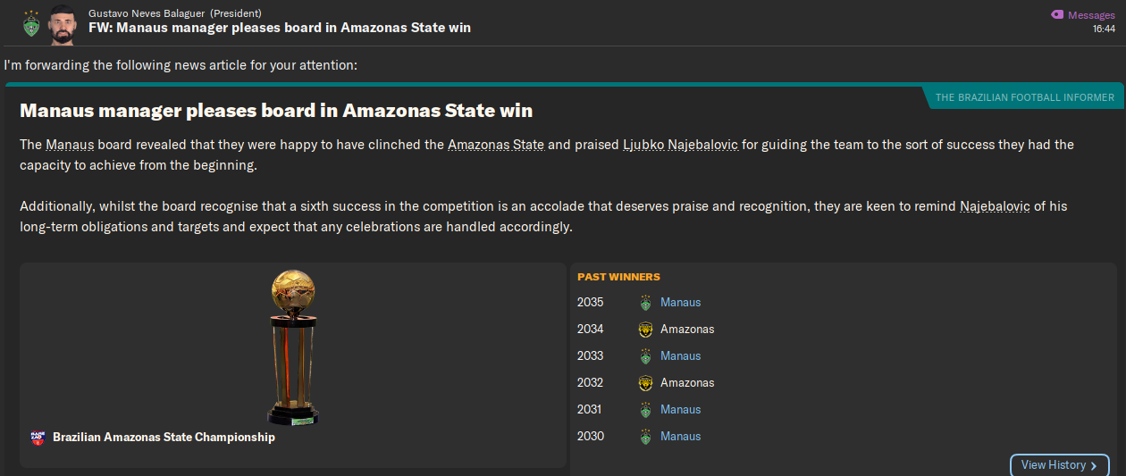
Task: Follow the Amazonas State link in article
Action: 496,145
